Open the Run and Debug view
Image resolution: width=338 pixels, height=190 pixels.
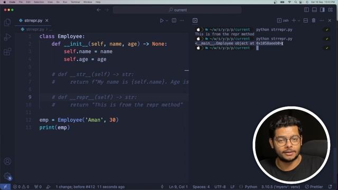point(7,37)
